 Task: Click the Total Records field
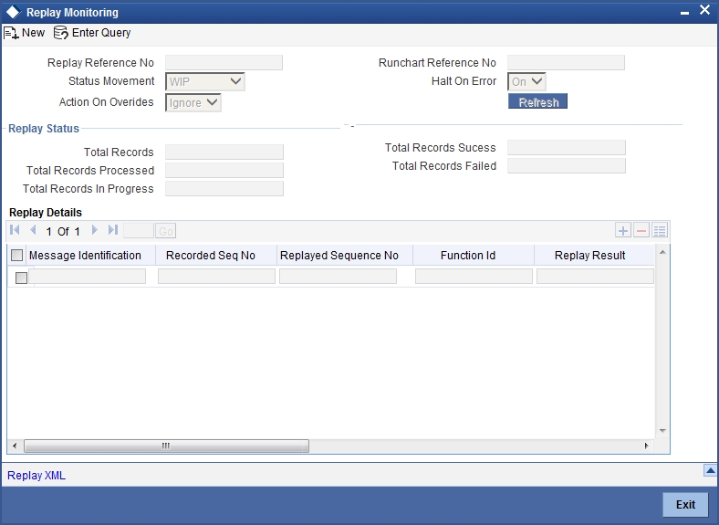click(x=224, y=152)
